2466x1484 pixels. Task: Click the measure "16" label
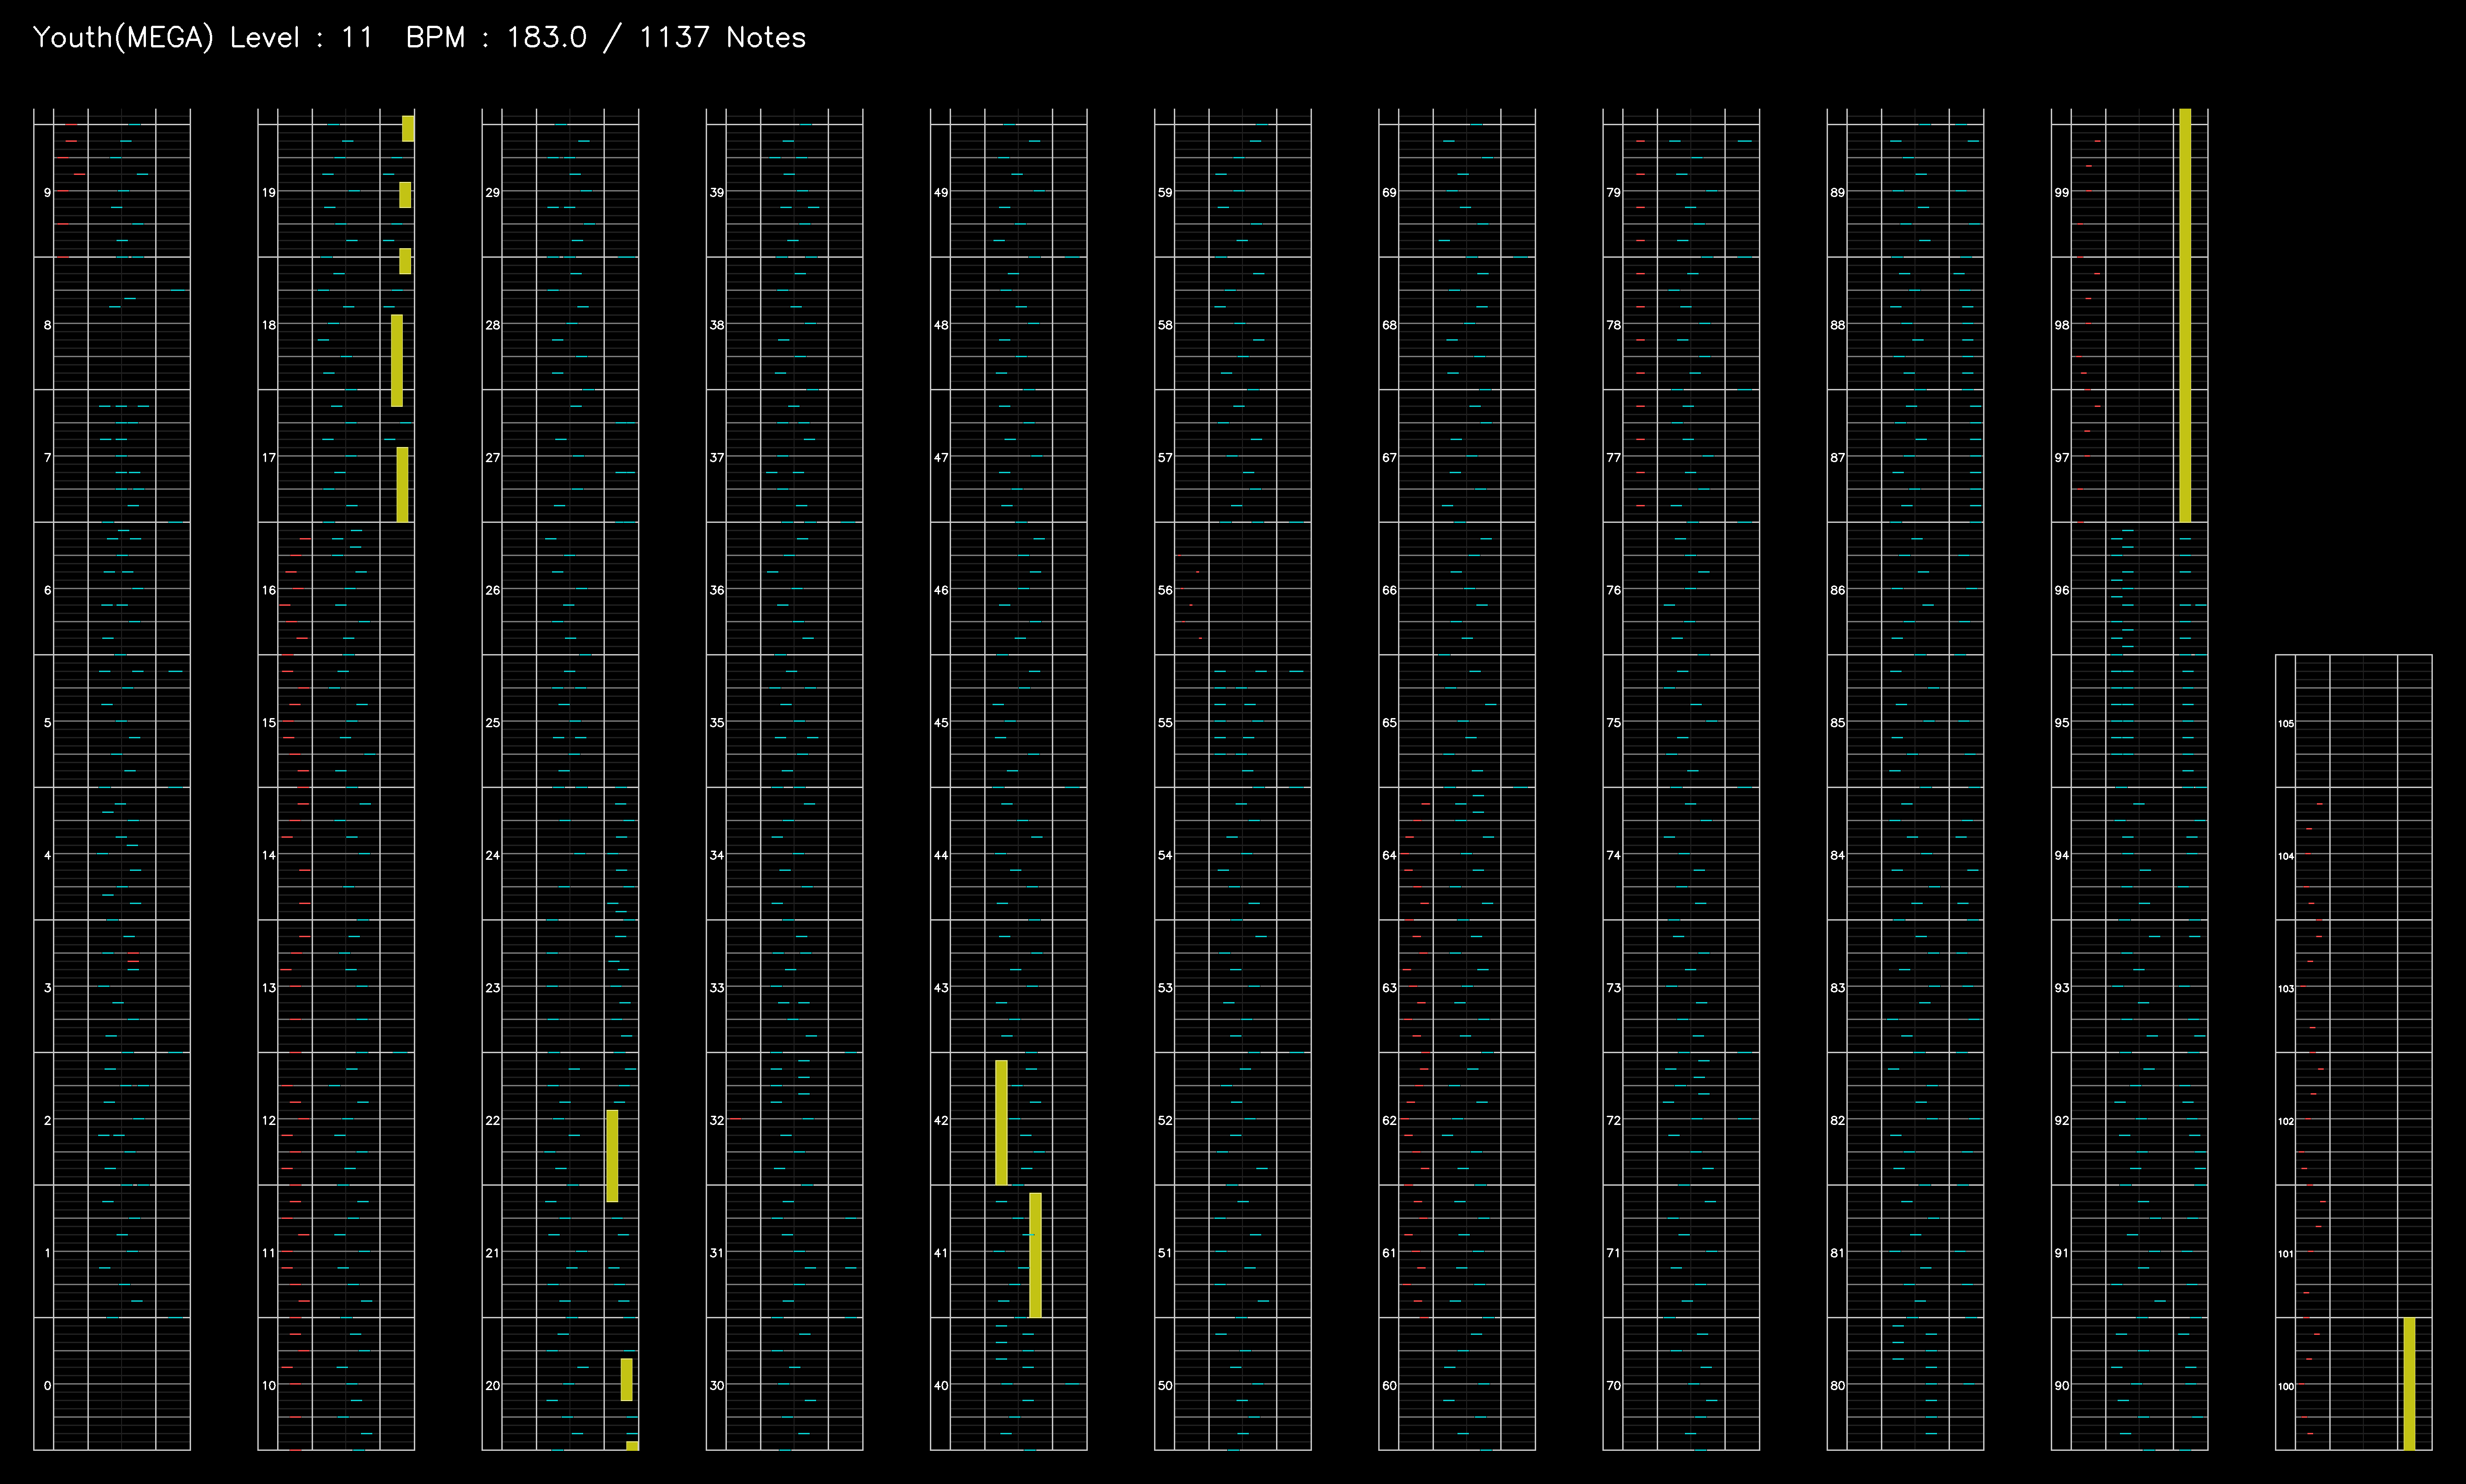pos(269,590)
